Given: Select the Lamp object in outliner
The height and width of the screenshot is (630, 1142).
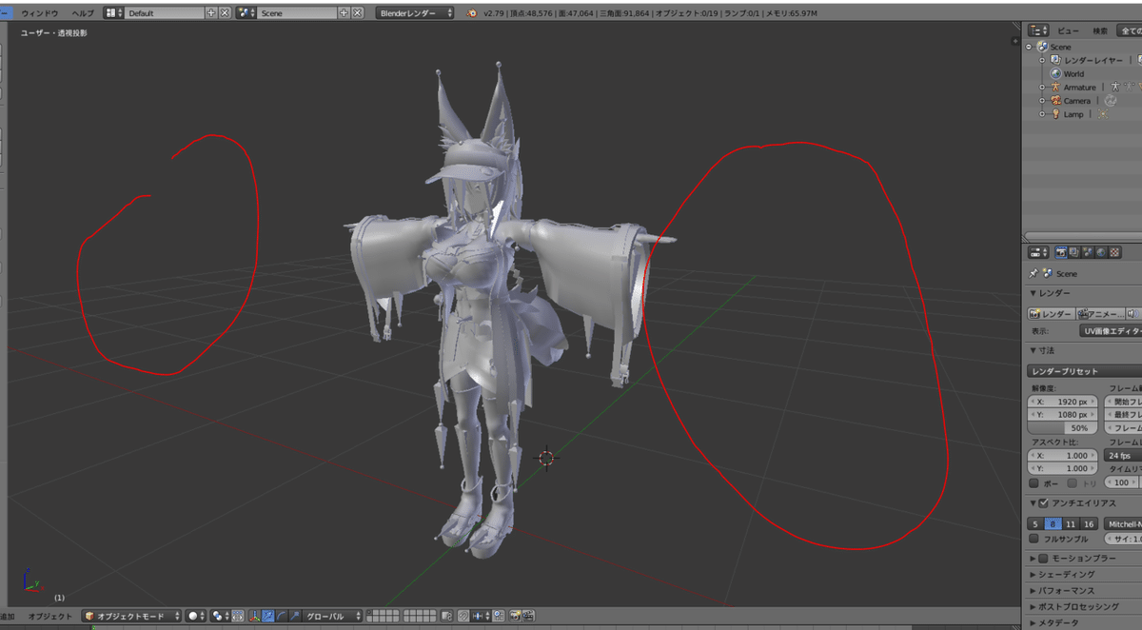Looking at the screenshot, I should (x=1073, y=113).
